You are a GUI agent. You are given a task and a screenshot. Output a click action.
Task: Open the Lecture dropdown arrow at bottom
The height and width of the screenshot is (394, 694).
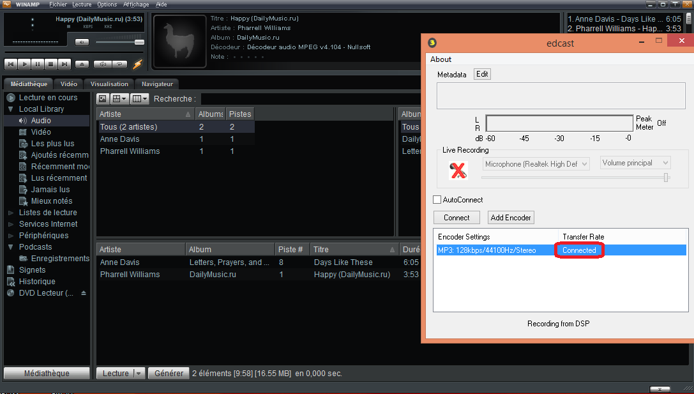139,374
